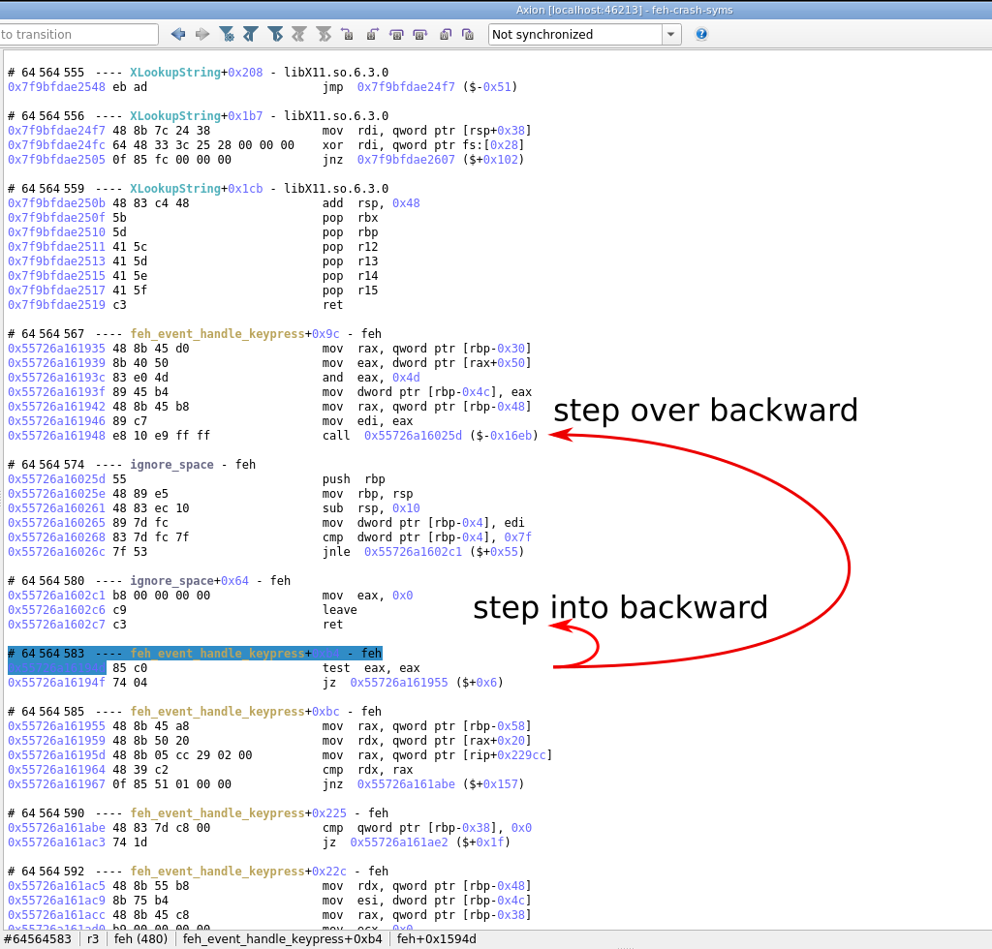Click feh_event_handle_keypress+0xb4 in the status bar
The height and width of the screenshot is (949, 992).
click(281, 938)
